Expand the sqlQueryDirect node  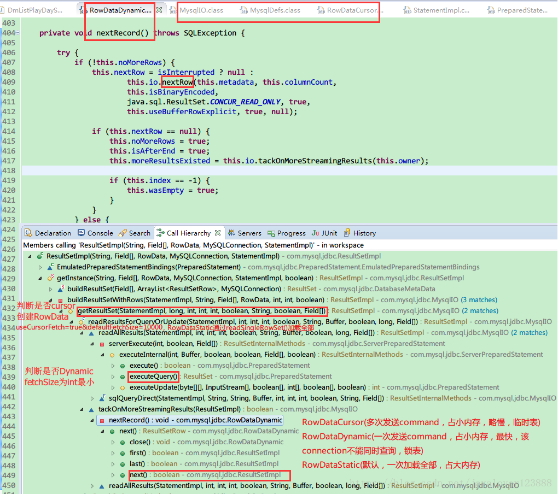pyautogui.click(x=92, y=399)
